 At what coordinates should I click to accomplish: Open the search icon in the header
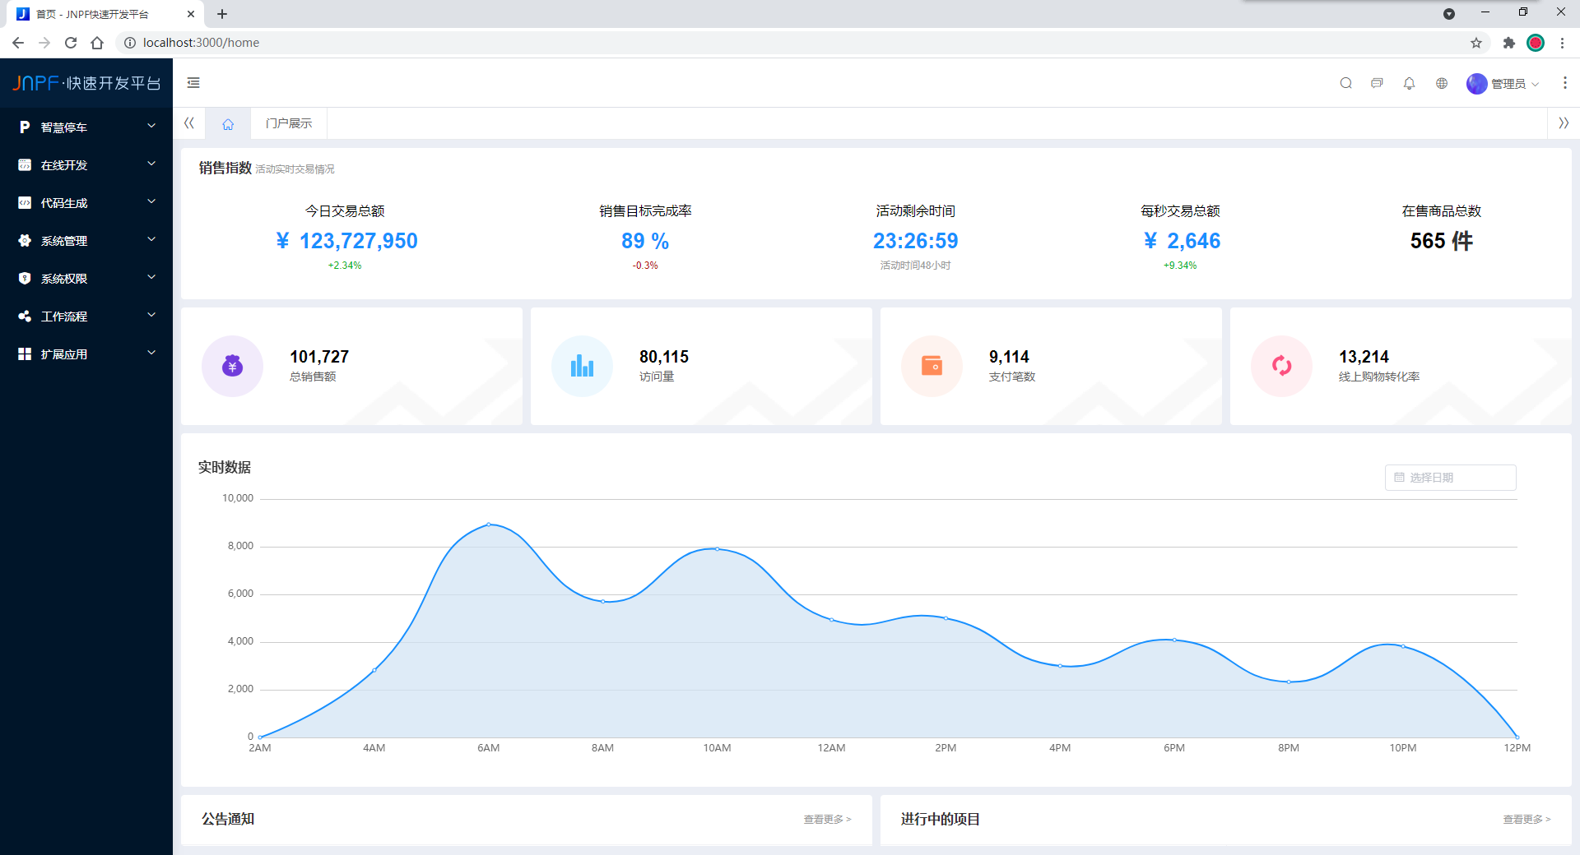tap(1345, 83)
